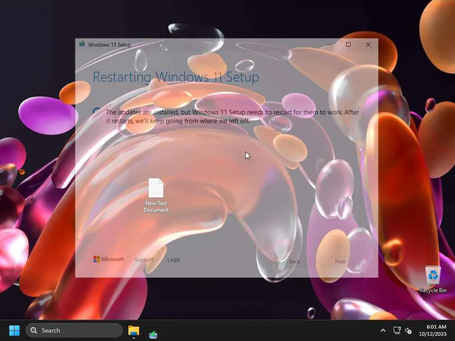Select the New Text Document icon

pyautogui.click(x=156, y=195)
